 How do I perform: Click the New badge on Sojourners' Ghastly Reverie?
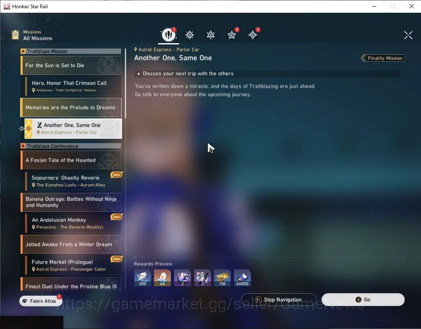tap(117, 175)
